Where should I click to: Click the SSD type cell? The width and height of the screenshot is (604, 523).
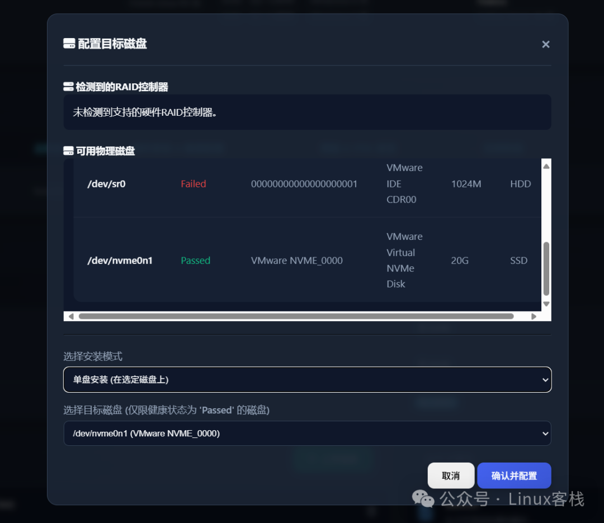518,261
